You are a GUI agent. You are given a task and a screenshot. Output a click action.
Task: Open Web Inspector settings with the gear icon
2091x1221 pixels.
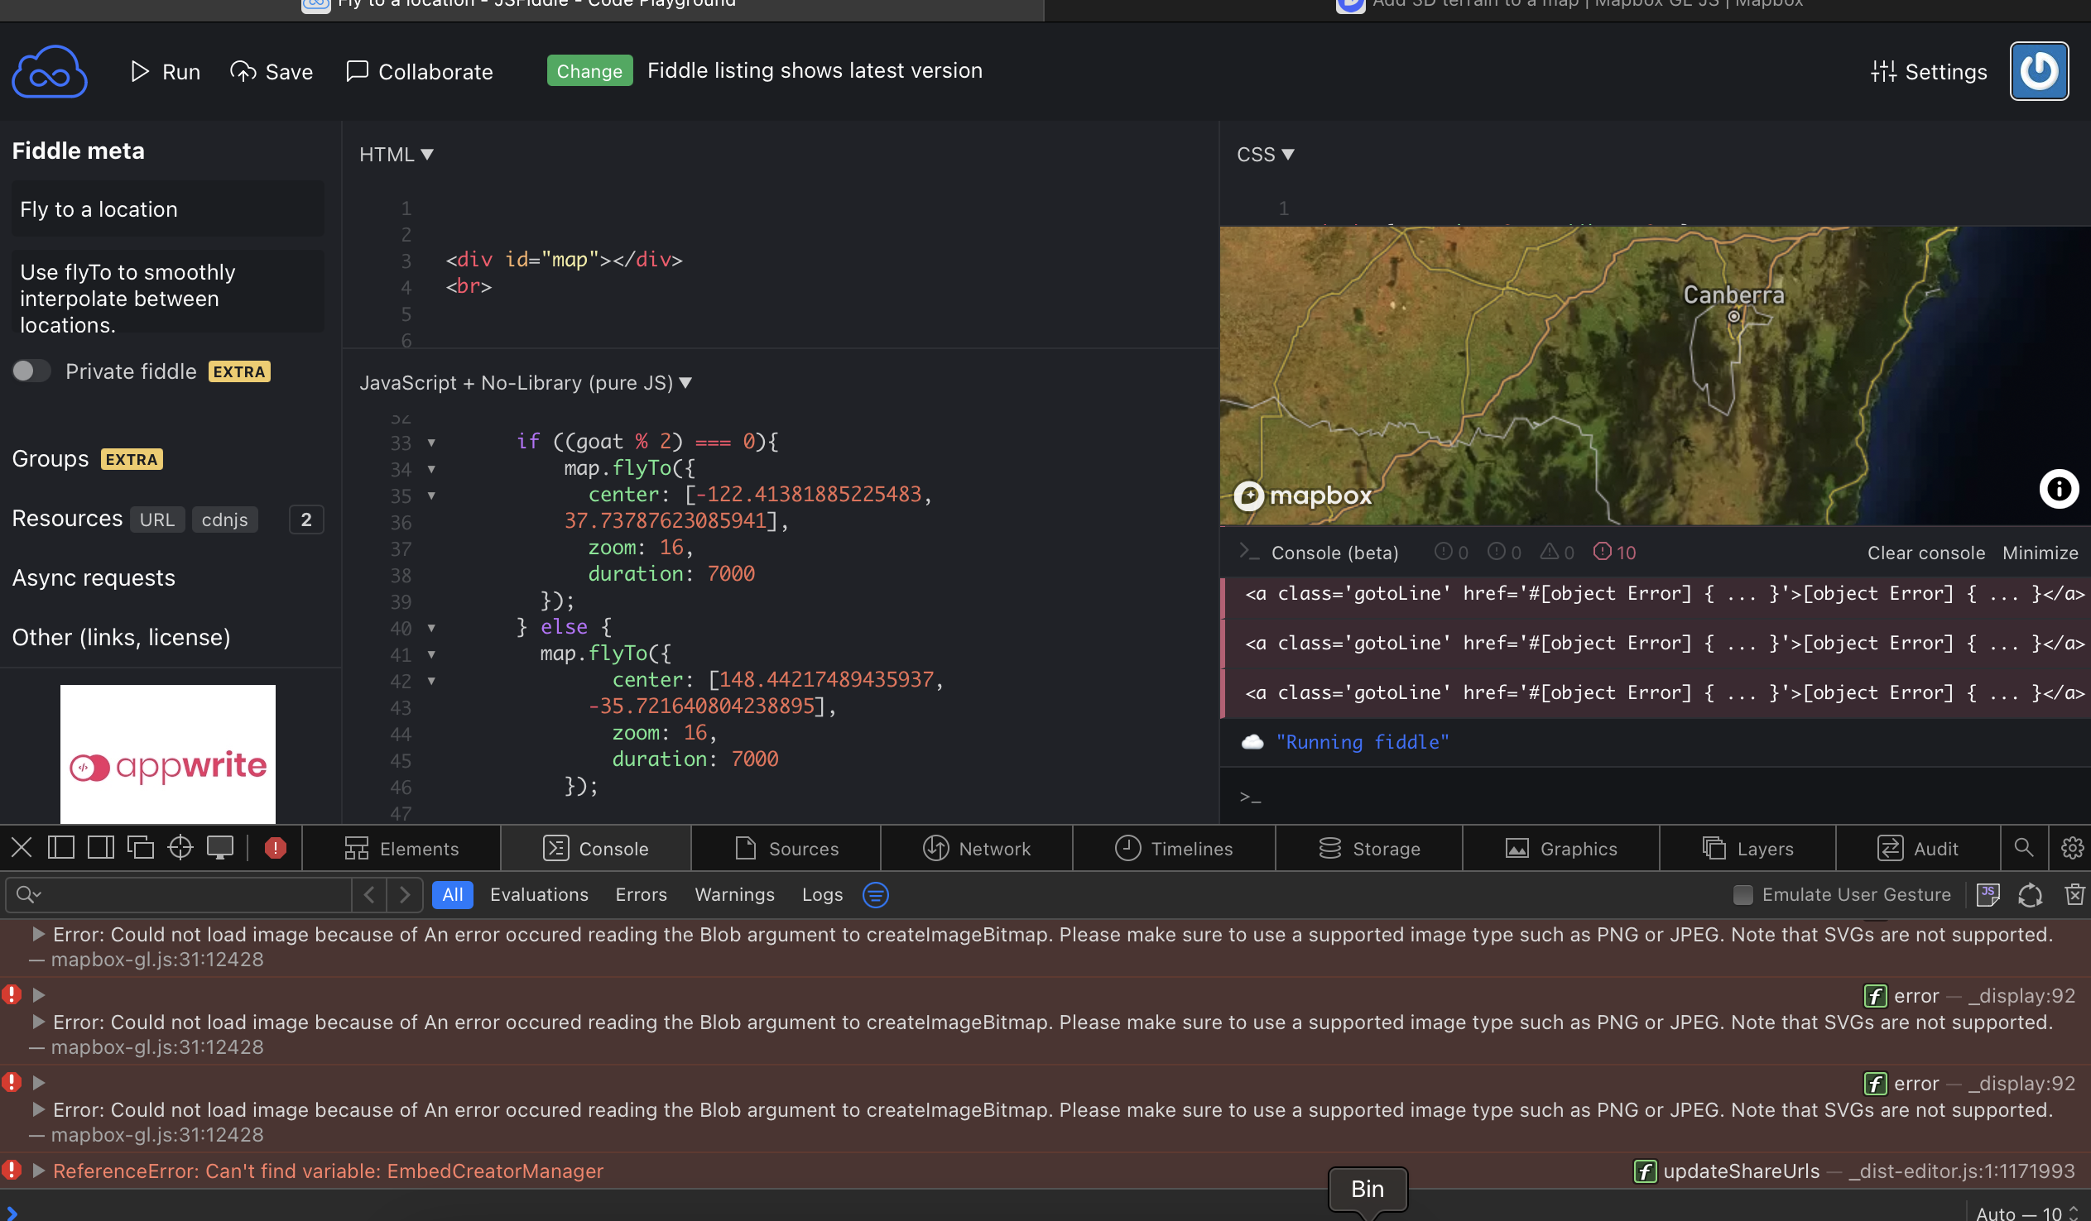point(2074,848)
